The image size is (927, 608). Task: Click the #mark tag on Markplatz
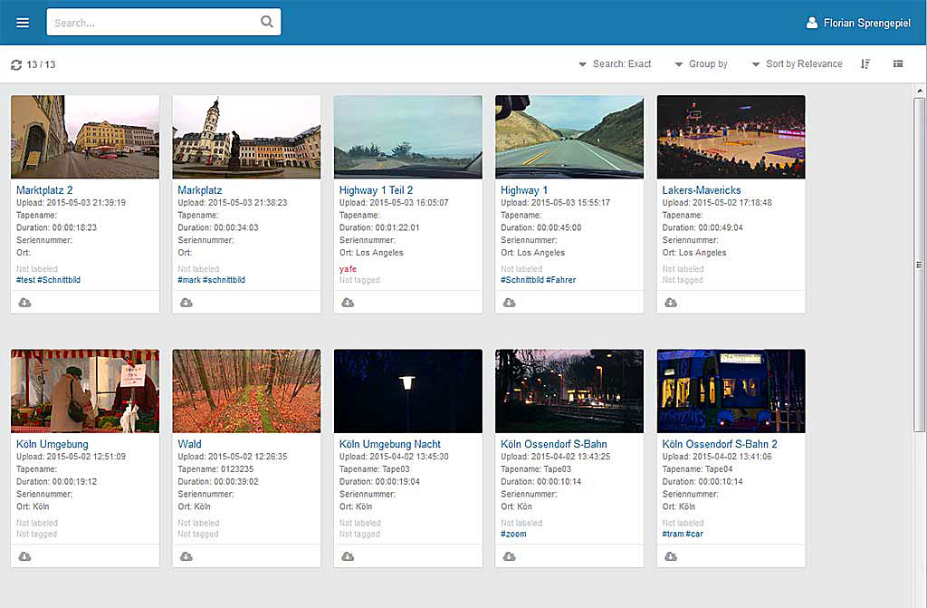pos(189,280)
